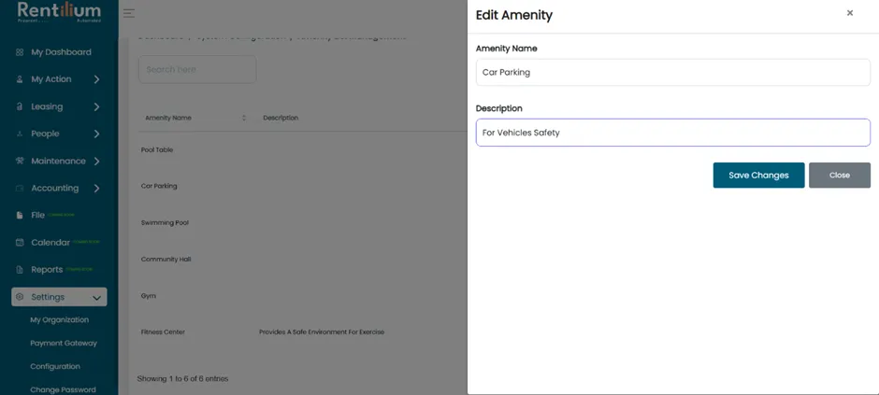Open My Dashboard menu item

59,52
